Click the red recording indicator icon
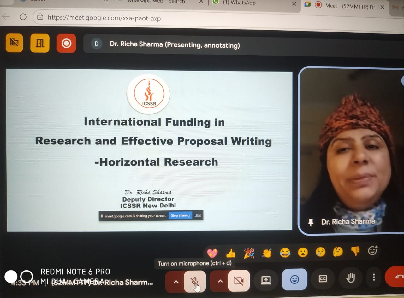Image resolution: width=404 pixels, height=298 pixels. [66, 43]
